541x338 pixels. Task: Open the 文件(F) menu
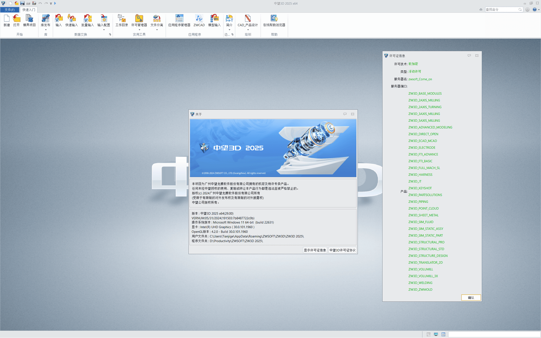tap(10, 10)
